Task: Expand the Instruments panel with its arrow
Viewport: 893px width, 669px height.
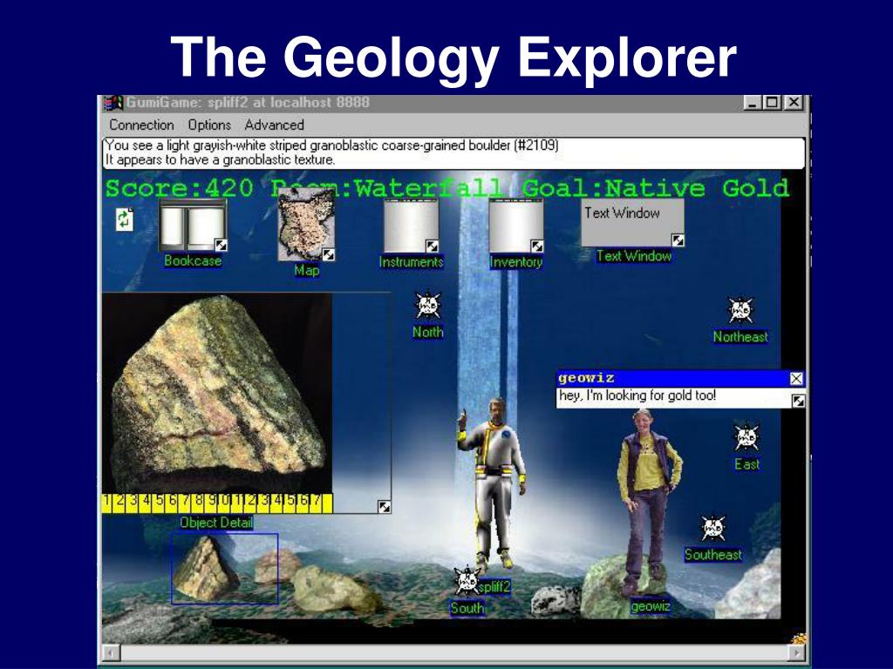Action: tap(433, 246)
